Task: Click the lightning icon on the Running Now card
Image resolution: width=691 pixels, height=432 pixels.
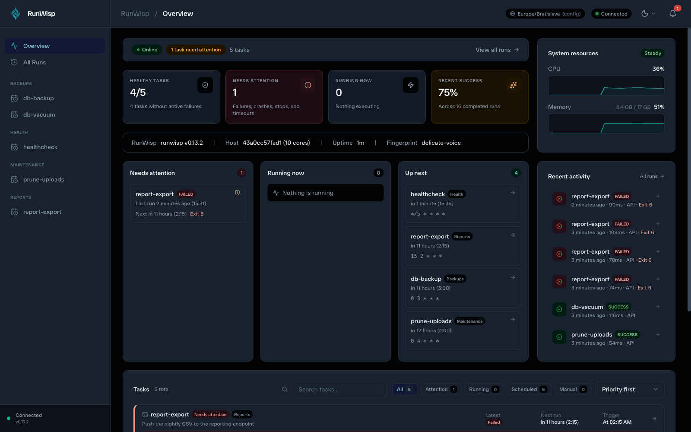Action: [411, 85]
